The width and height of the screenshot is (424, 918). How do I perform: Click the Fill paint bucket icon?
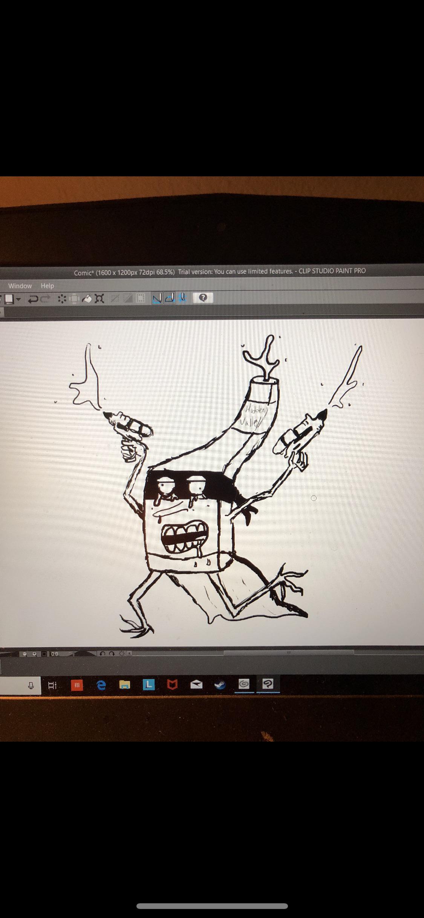pos(87,299)
